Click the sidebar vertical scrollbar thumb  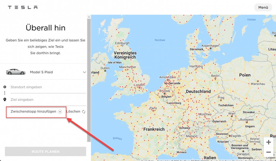pos(89,80)
